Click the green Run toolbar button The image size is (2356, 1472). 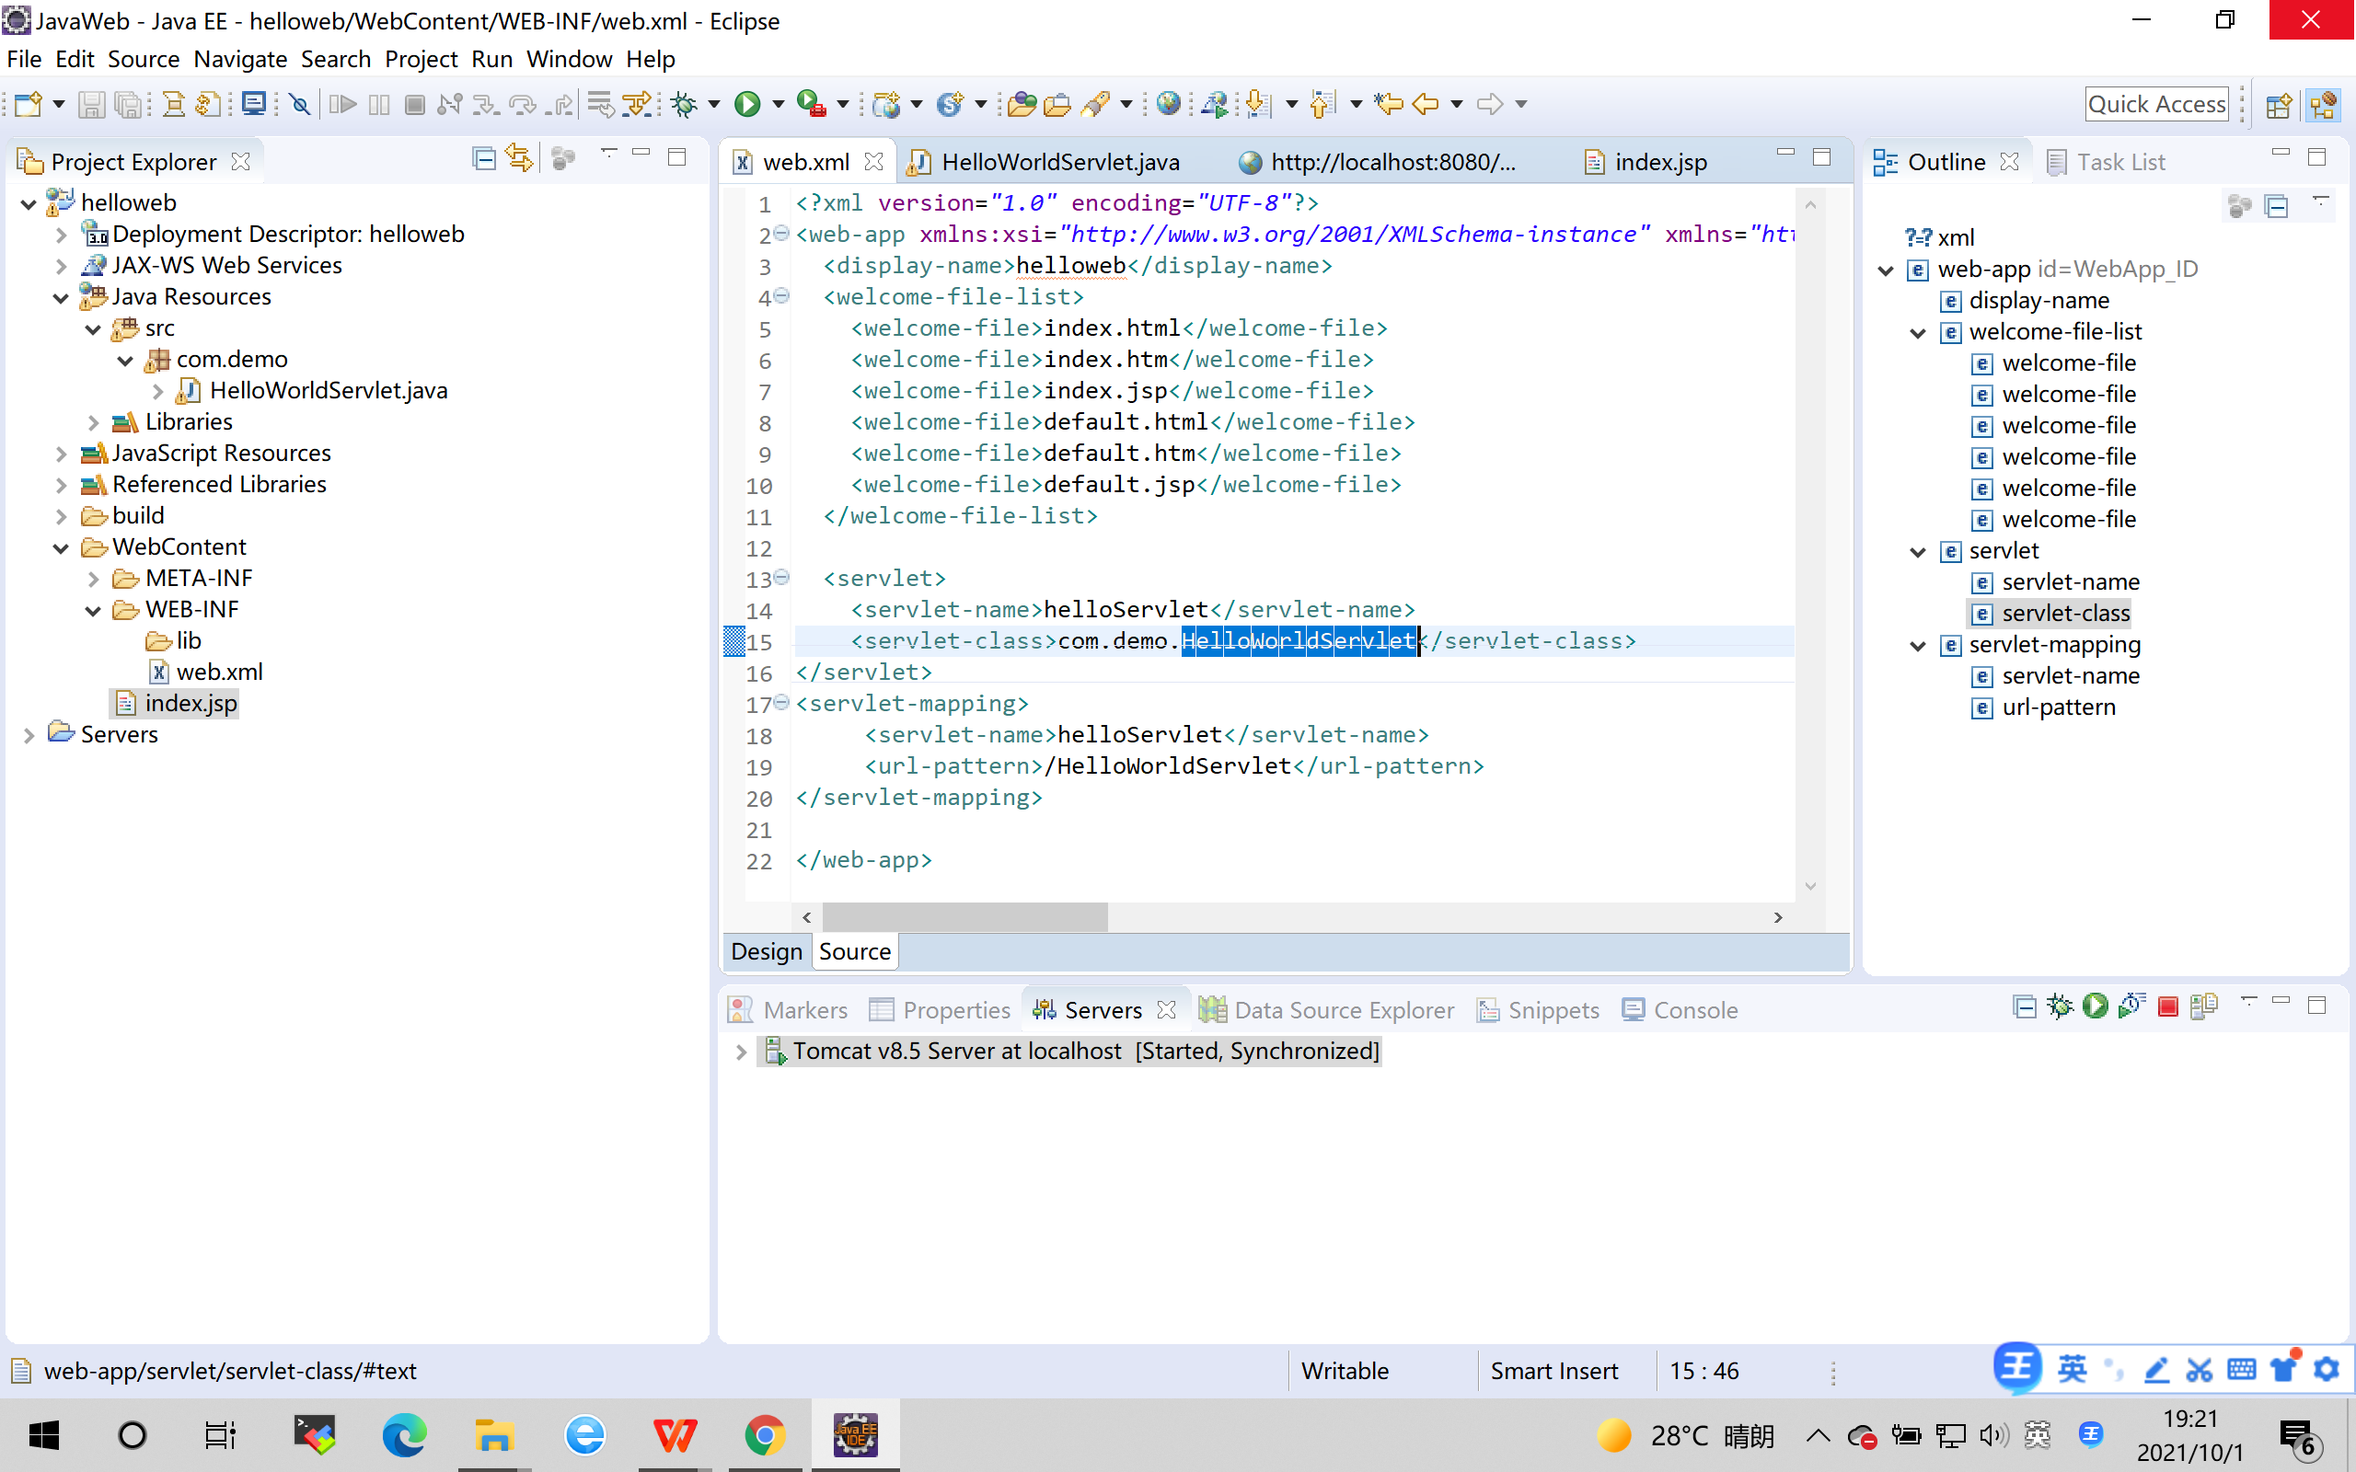coord(746,104)
